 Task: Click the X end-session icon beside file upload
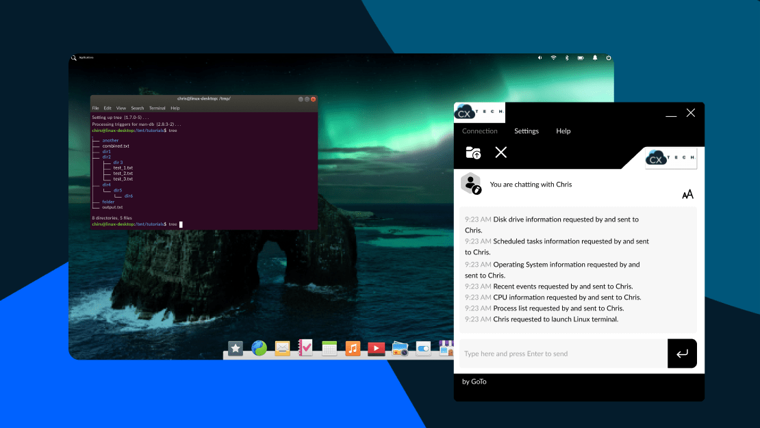coord(501,152)
